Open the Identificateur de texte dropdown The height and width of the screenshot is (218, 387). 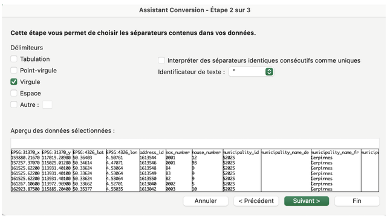click(x=252, y=72)
